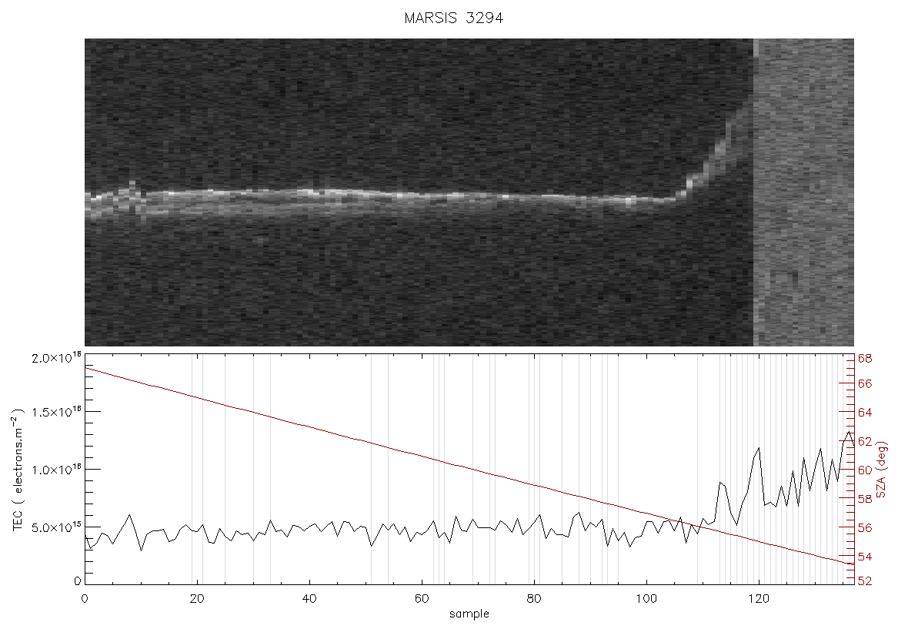
Task: Click SZA tick label 60
Action: tap(865, 470)
